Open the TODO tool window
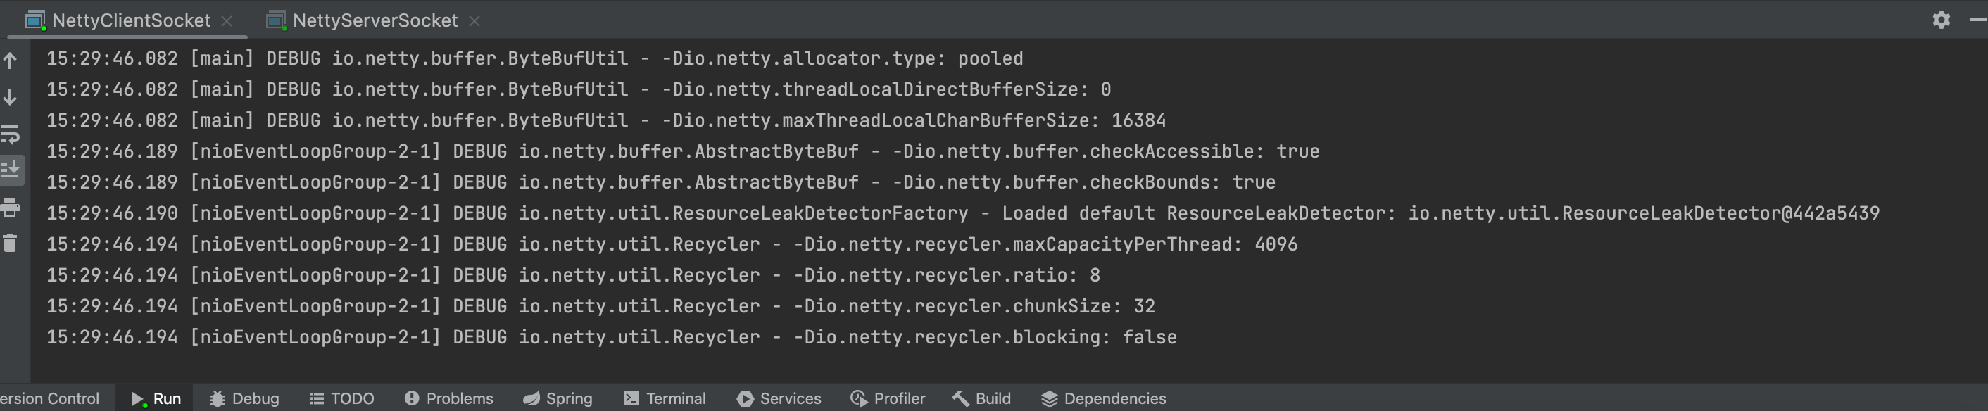This screenshot has height=411, width=1988. (x=342, y=398)
